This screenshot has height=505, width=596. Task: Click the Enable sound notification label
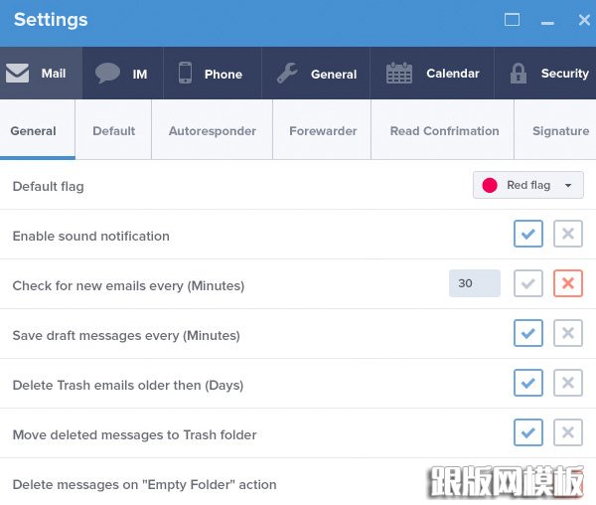coord(90,237)
